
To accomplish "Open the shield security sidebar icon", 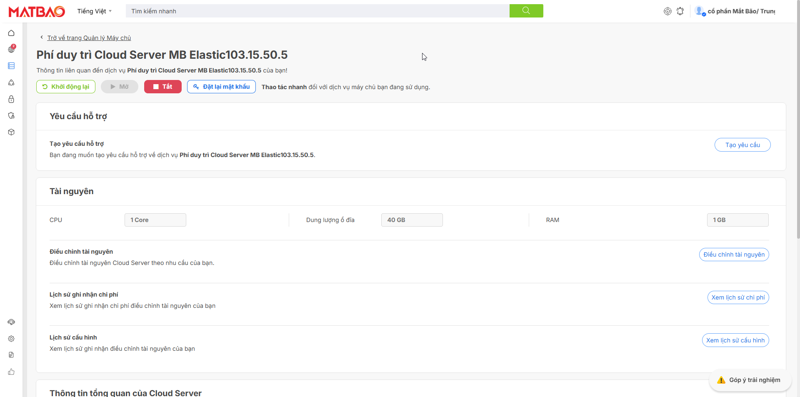I will pyautogui.click(x=11, y=115).
